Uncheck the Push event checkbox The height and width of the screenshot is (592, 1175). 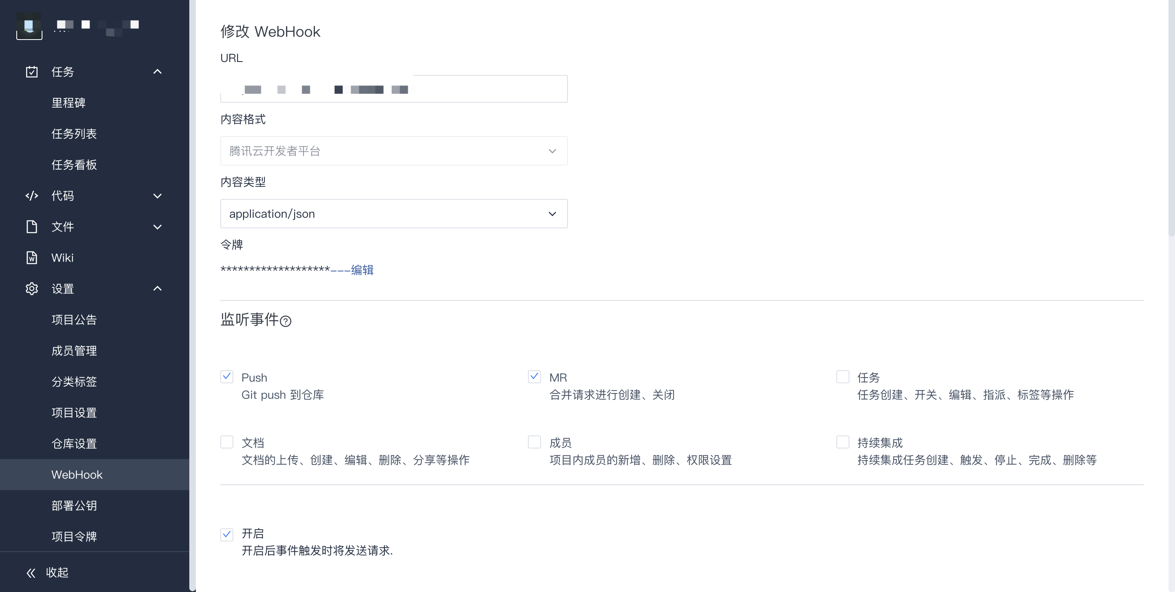[x=227, y=376]
